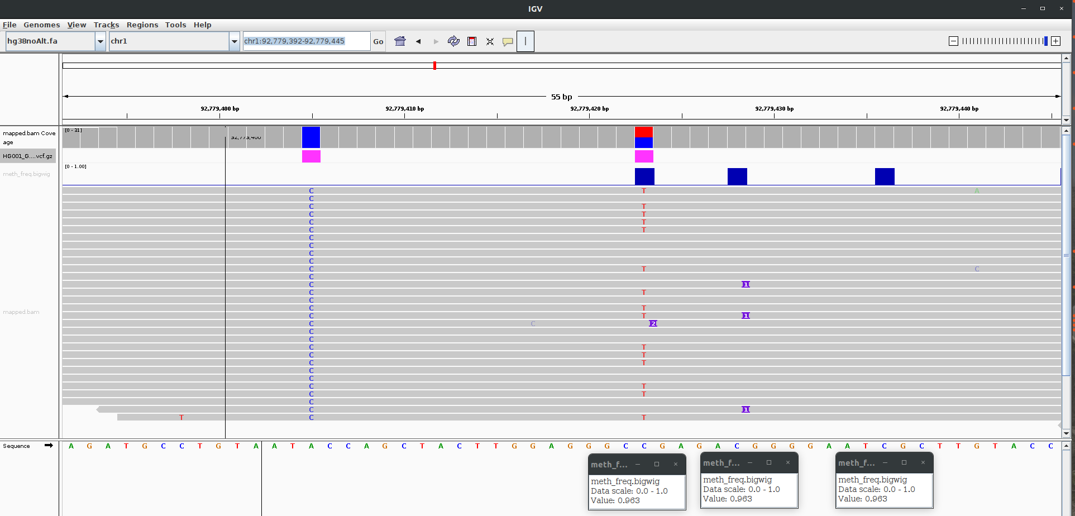
Task: Click the Sequence strand direction arrow
Action: [49, 446]
